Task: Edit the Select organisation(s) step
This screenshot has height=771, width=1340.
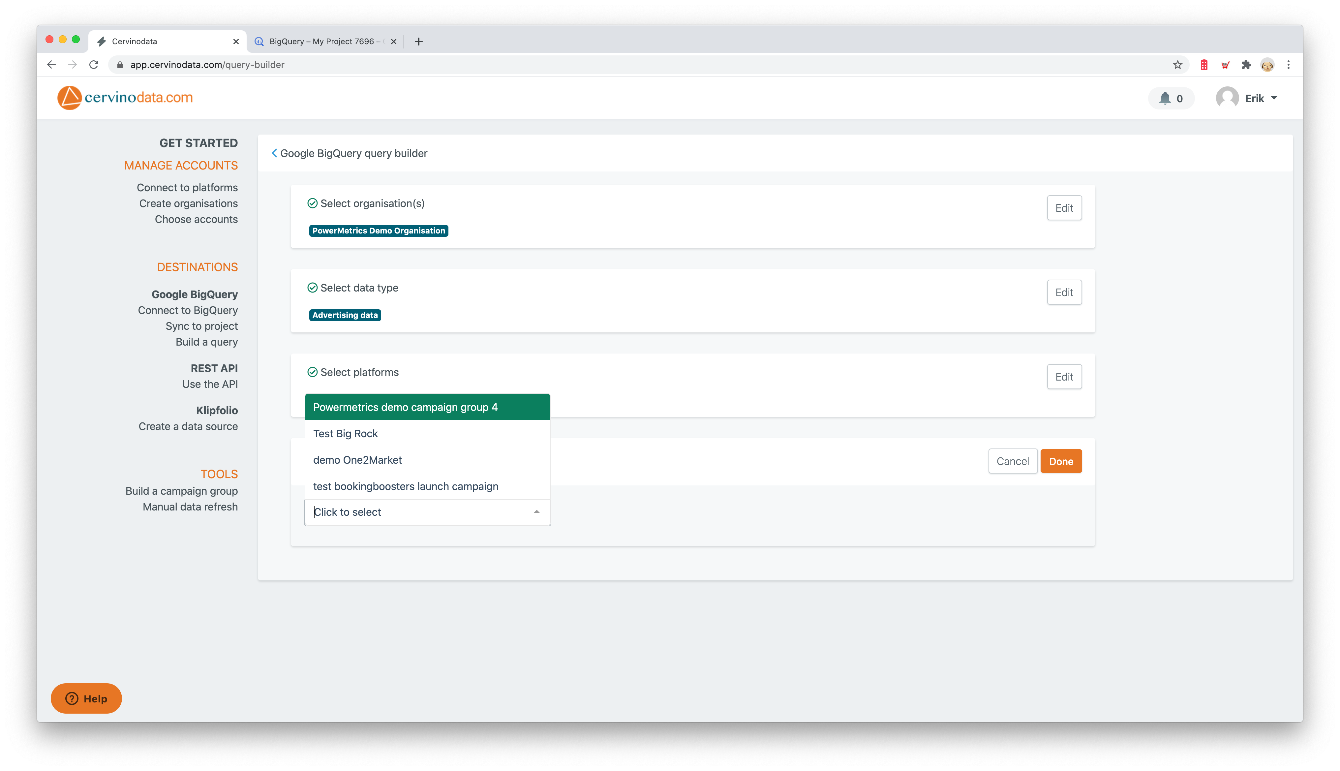Action: [x=1064, y=207]
